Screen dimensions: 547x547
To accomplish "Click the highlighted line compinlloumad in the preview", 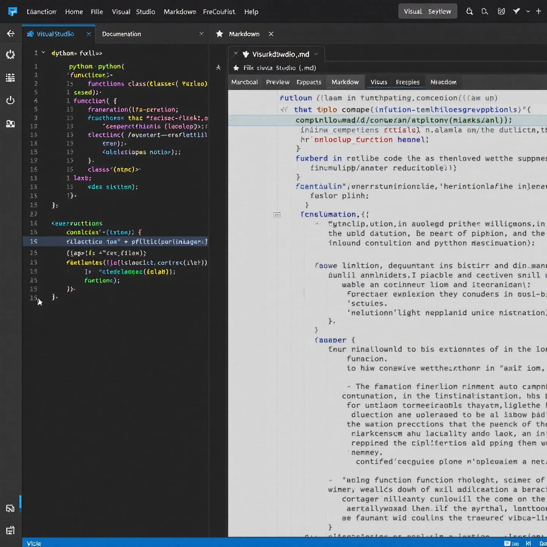I will [x=387, y=120].
